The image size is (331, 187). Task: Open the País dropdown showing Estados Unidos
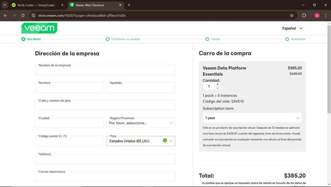point(141,141)
